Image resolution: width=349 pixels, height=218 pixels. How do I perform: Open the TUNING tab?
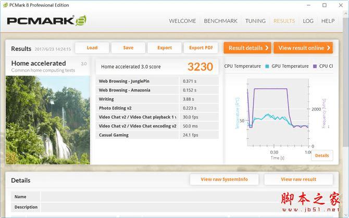(x=255, y=21)
